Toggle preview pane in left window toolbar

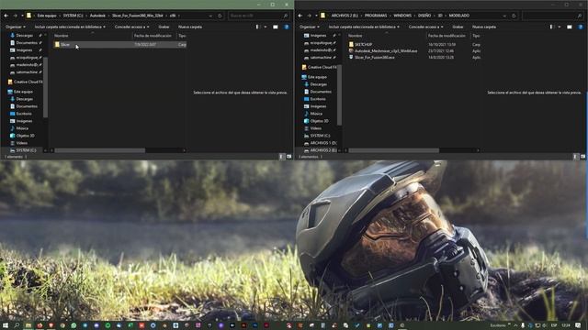[276, 27]
